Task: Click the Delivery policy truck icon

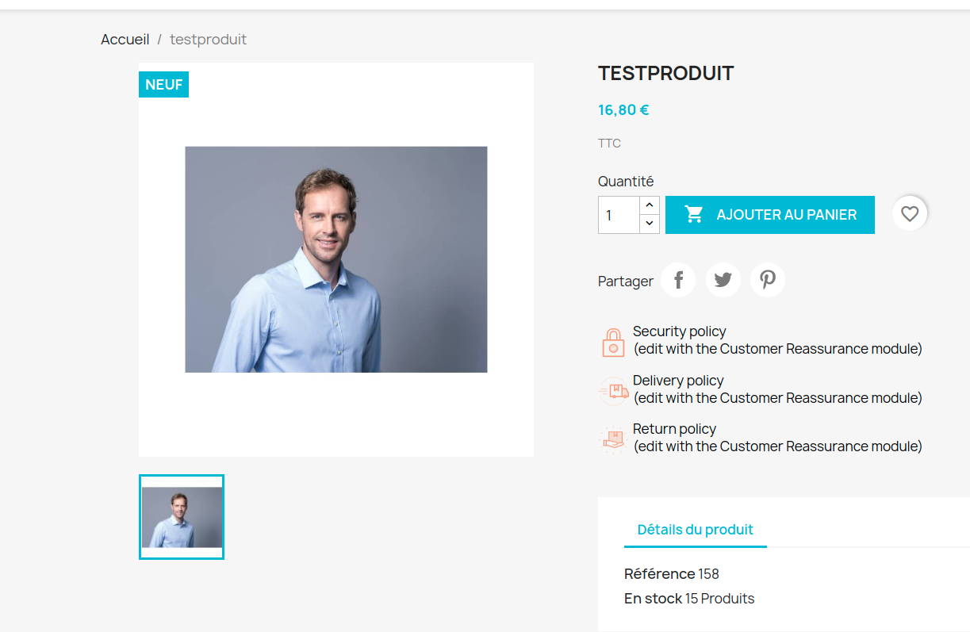Action: 612,389
